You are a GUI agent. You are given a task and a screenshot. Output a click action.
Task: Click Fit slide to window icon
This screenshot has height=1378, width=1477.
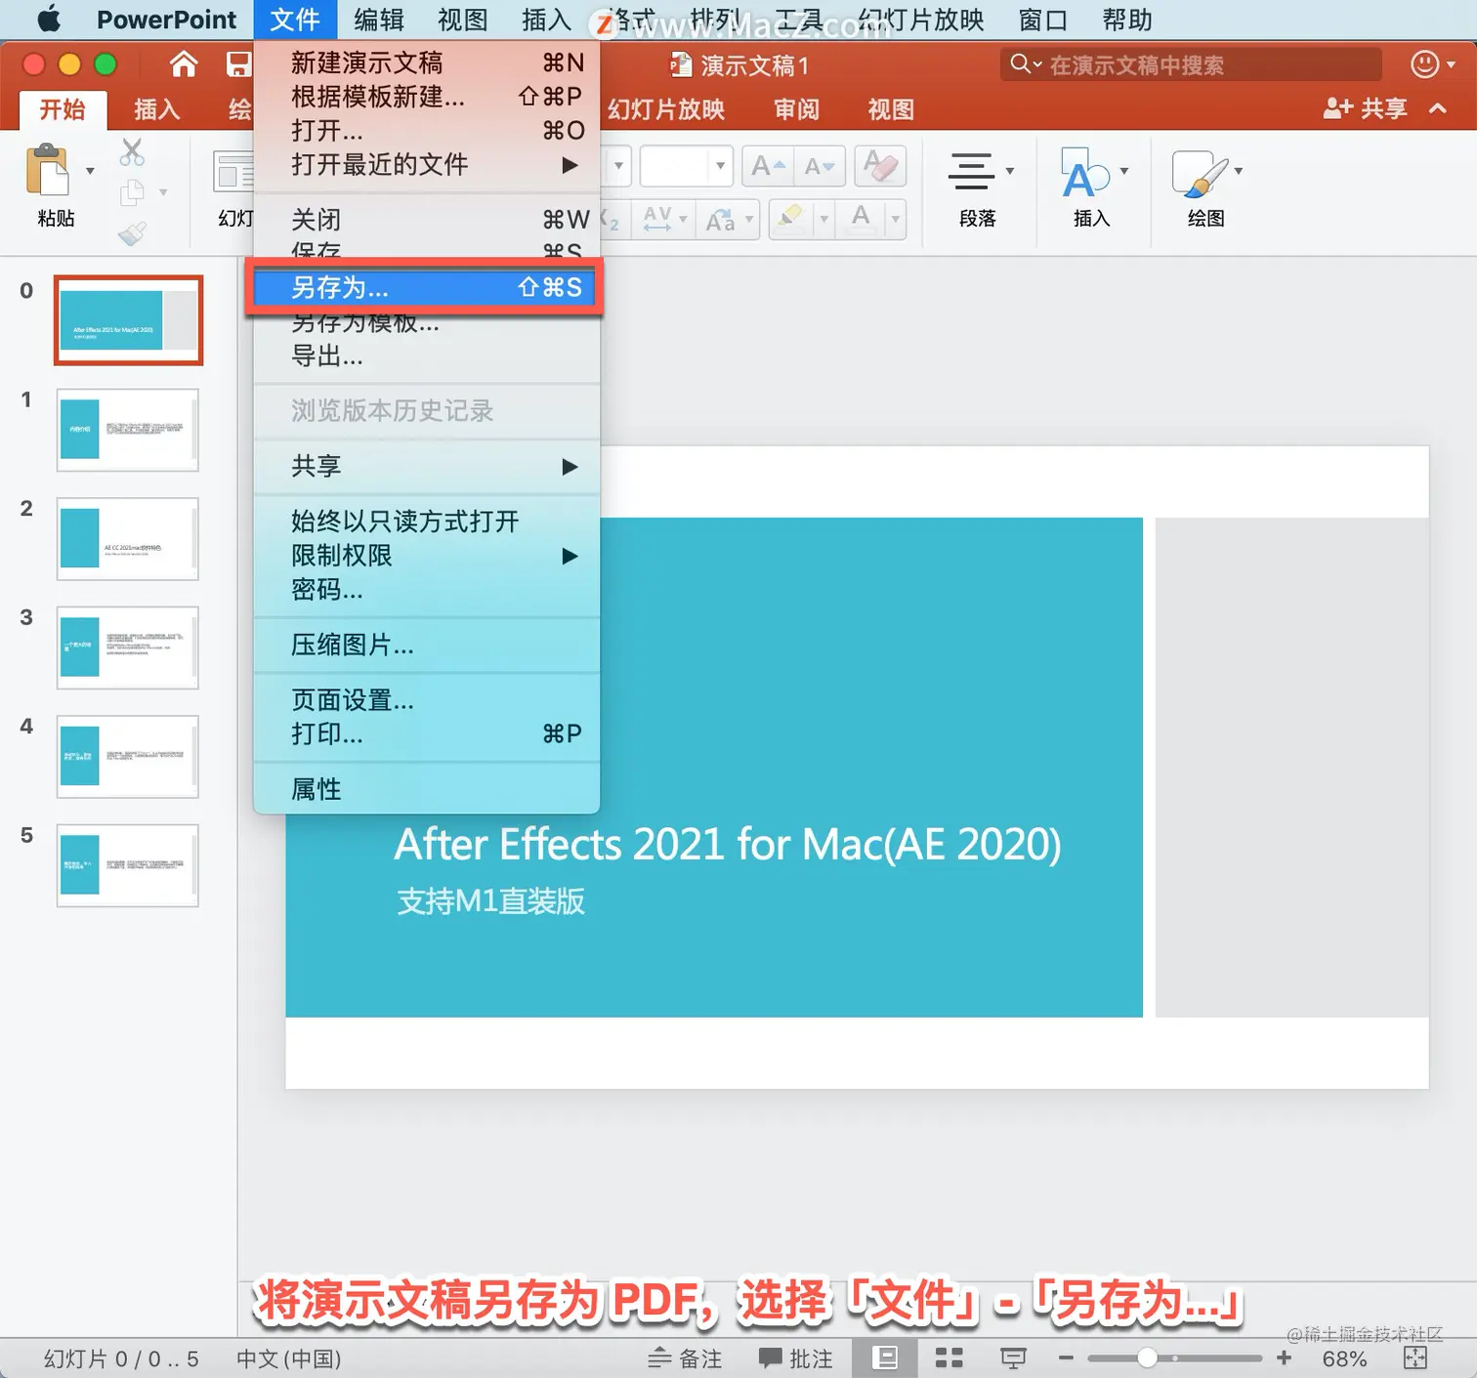tap(1415, 1357)
